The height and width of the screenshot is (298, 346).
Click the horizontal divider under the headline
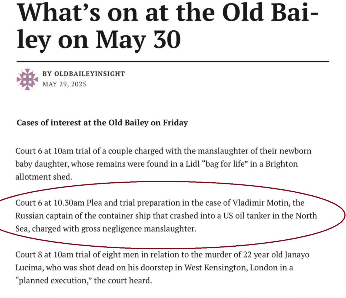pos(172,62)
